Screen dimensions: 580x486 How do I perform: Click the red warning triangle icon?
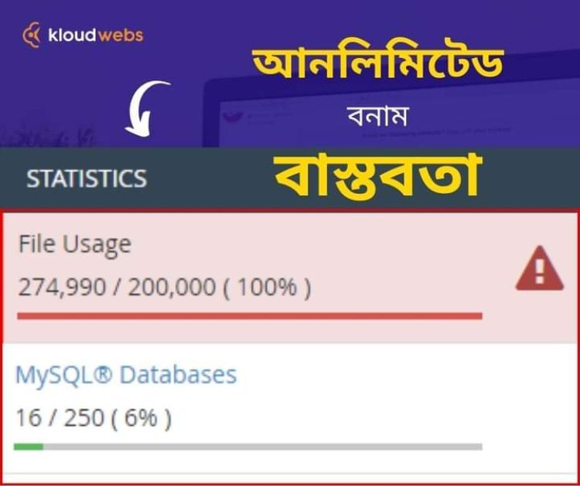pyautogui.click(x=540, y=270)
